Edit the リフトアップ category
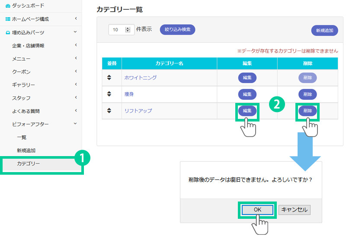Image resolution: width=346 pixels, height=240 pixels. [x=247, y=111]
